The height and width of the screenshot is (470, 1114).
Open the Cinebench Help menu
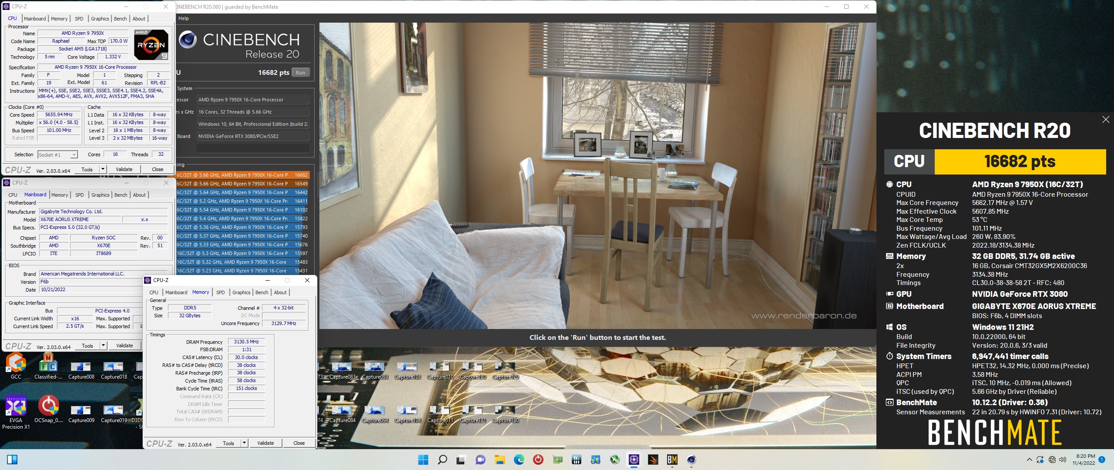pos(184,18)
